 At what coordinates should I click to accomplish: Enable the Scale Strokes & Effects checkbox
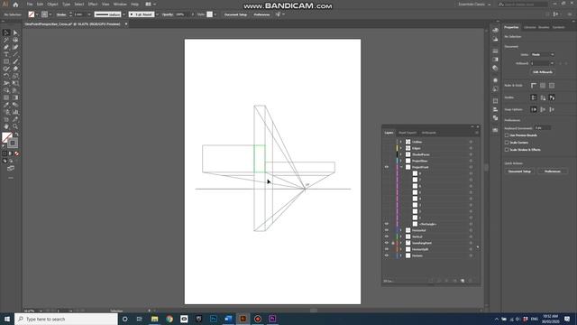[507, 150]
